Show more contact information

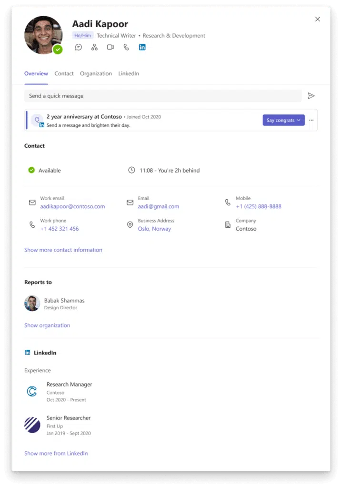click(63, 250)
